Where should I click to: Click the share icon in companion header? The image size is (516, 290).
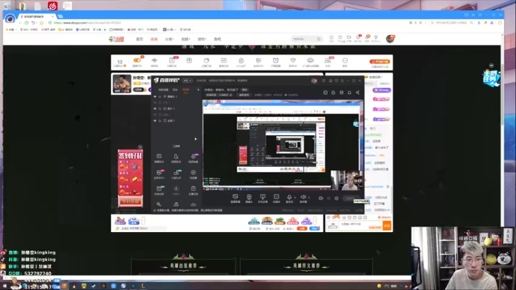click(357, 92)
